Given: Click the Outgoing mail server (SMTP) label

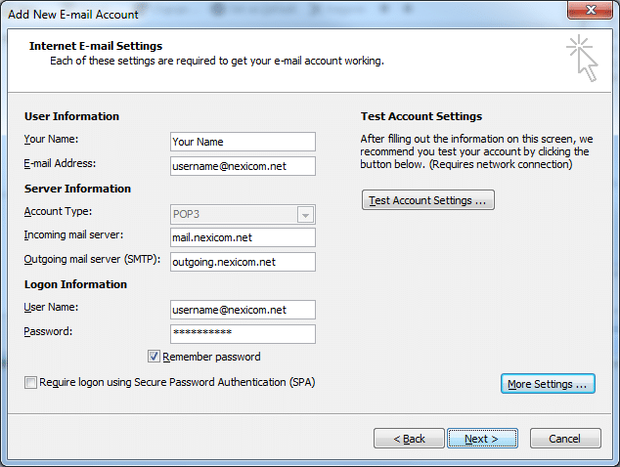Looking at the screenshot, I should (92, 260).
